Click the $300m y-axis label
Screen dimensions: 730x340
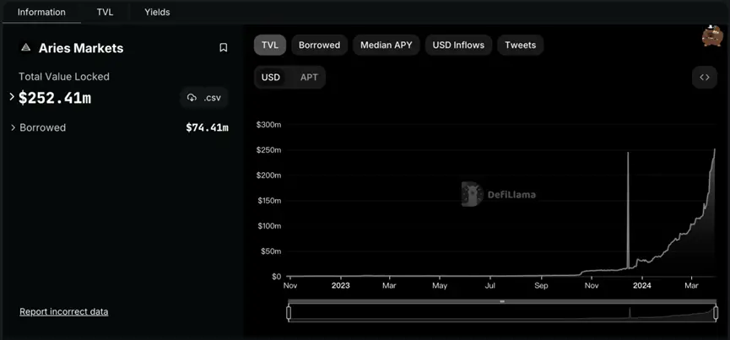click(x=268, y=125)
